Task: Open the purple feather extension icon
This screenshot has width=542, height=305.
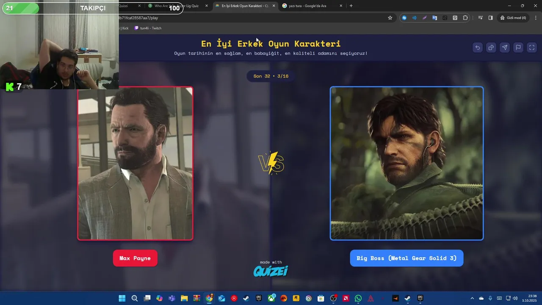Action: [x=424, y=18]
